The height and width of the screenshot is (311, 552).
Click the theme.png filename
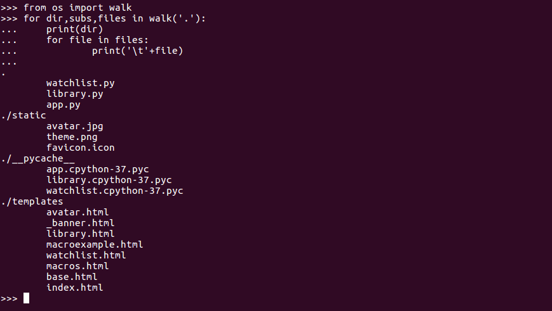[72, 137]
